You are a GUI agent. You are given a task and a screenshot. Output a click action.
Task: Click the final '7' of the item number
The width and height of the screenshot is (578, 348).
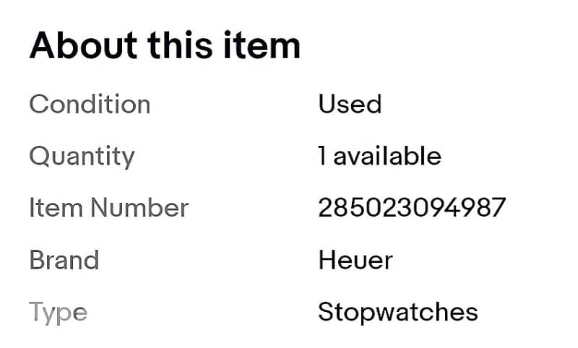tap(499, 208)
